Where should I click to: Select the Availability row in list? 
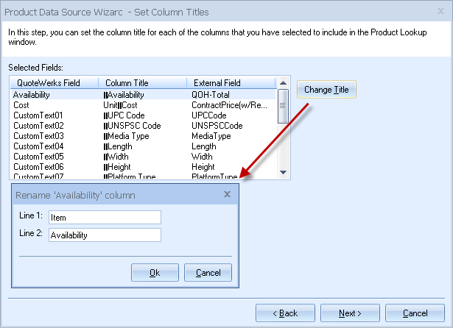[144, 95]
